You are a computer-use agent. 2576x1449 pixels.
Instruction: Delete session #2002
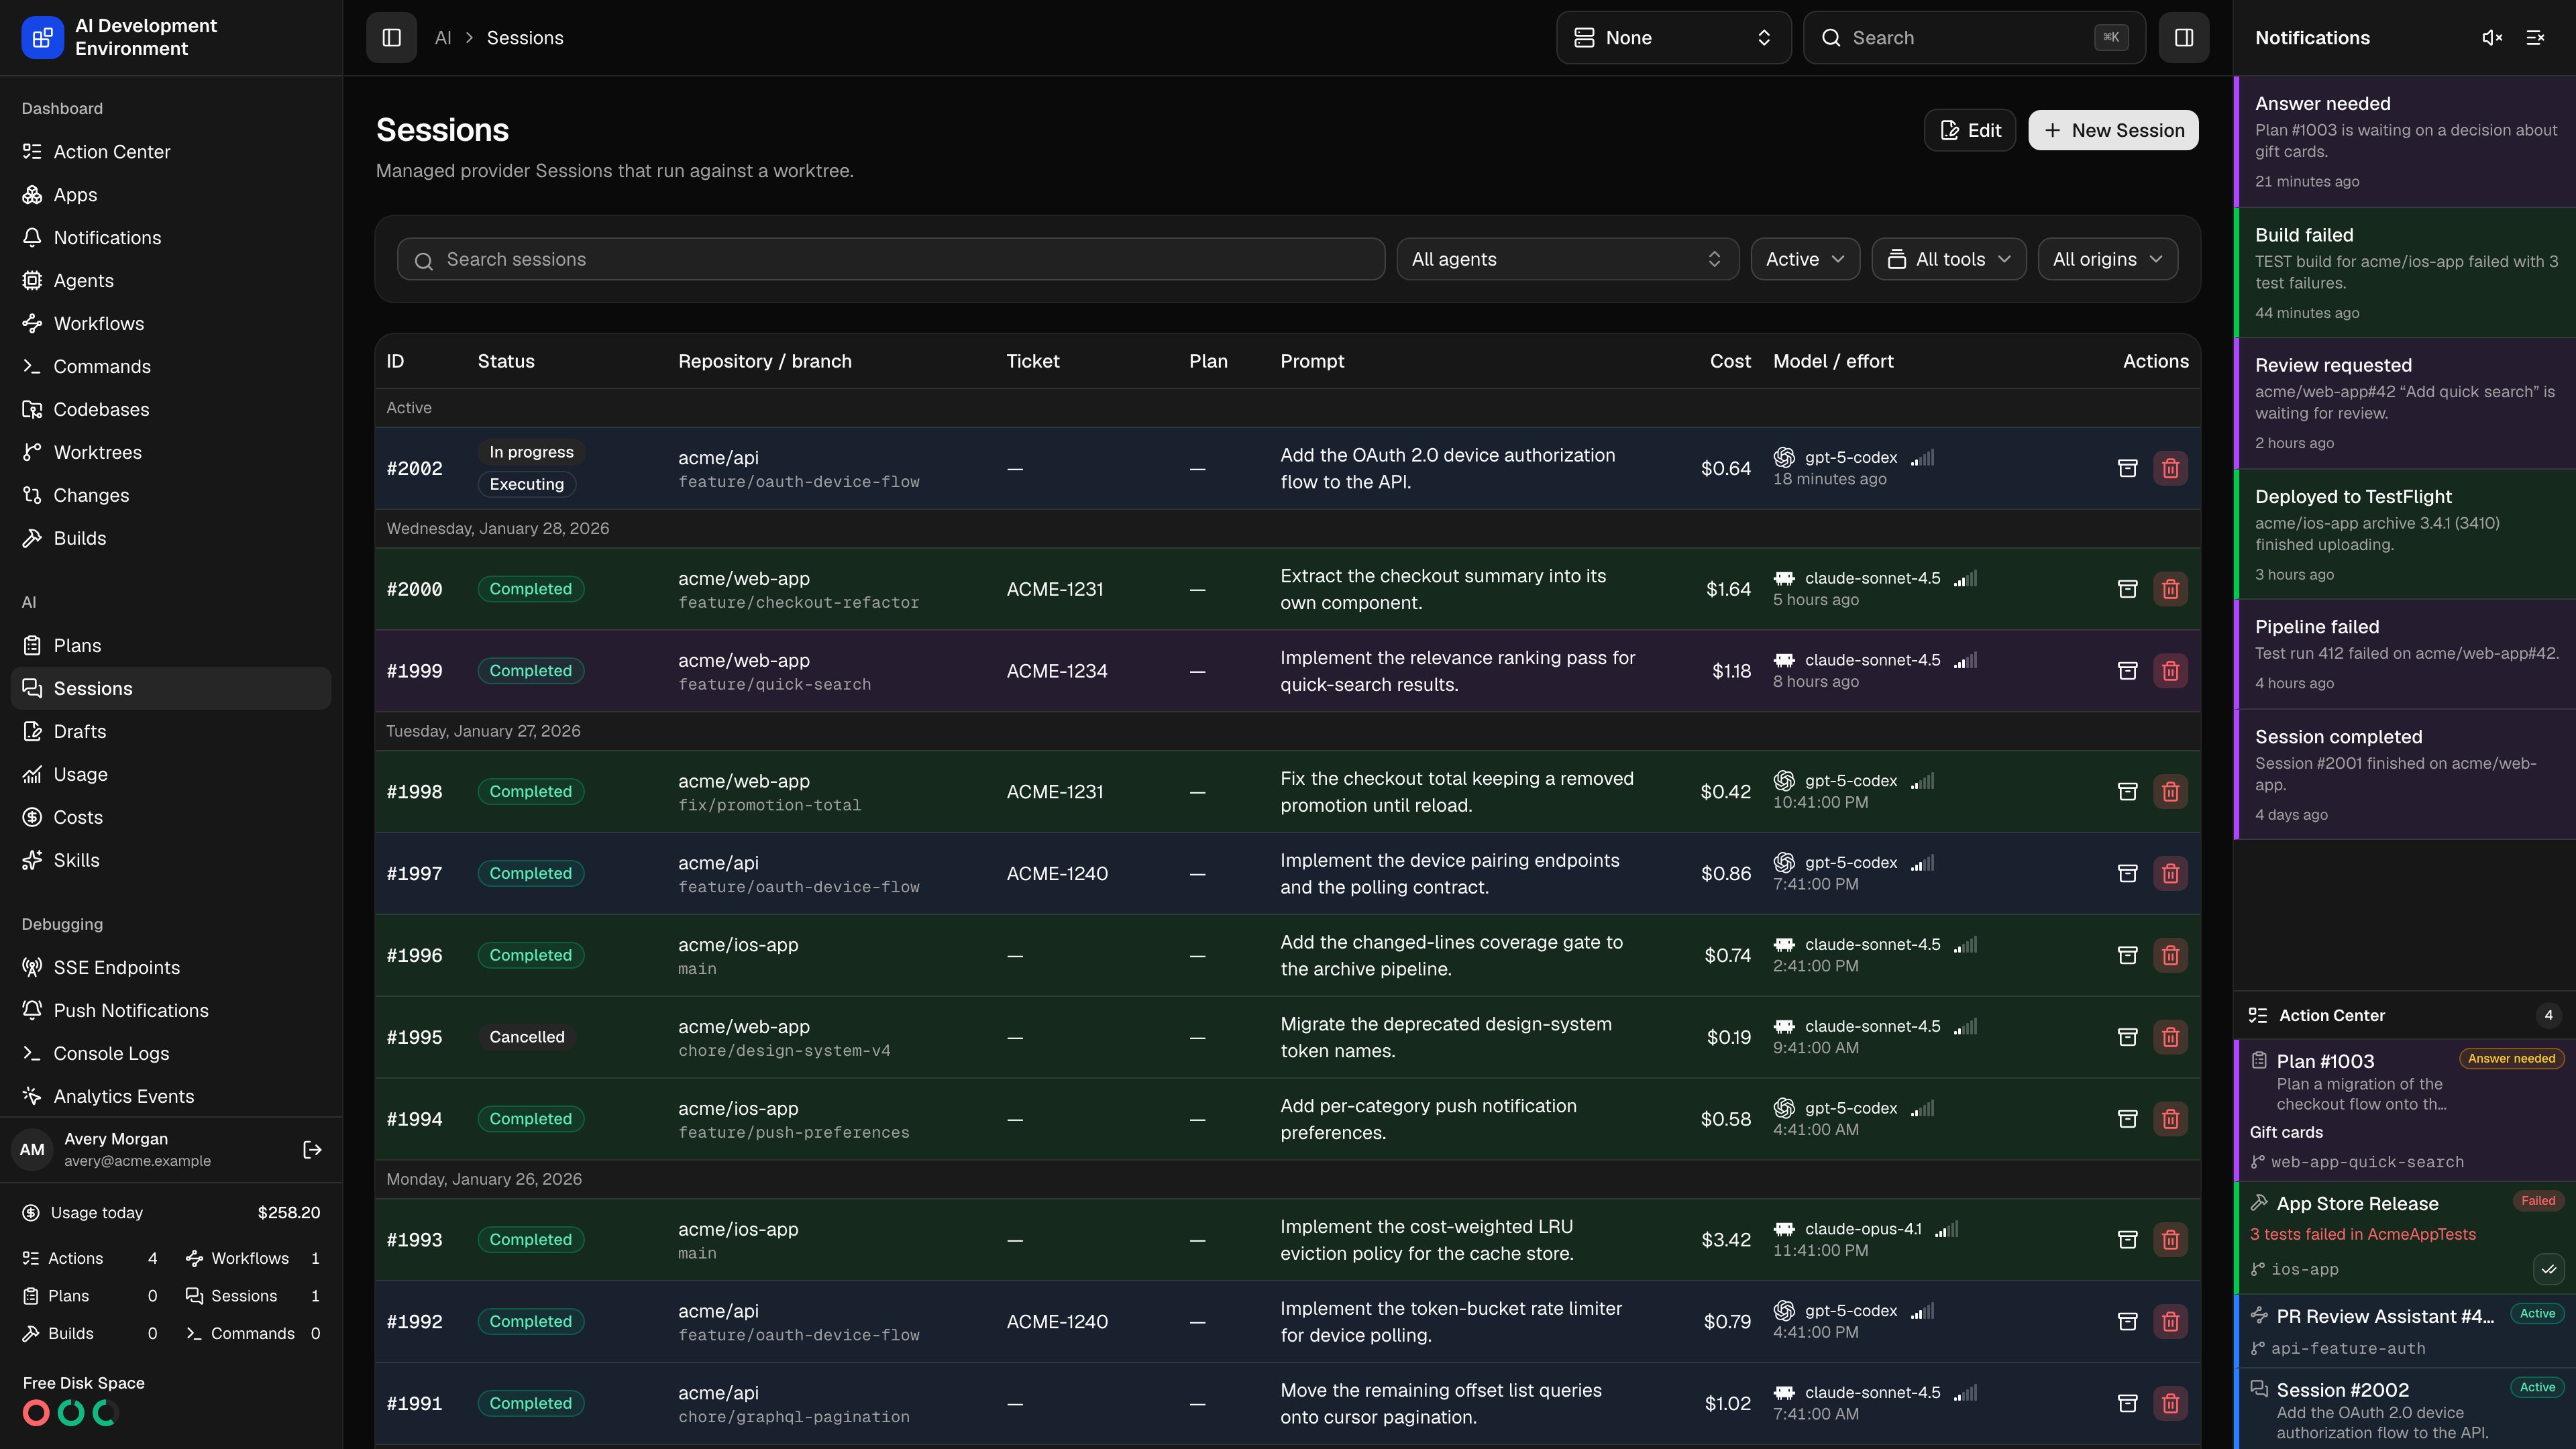point(2171,468)
